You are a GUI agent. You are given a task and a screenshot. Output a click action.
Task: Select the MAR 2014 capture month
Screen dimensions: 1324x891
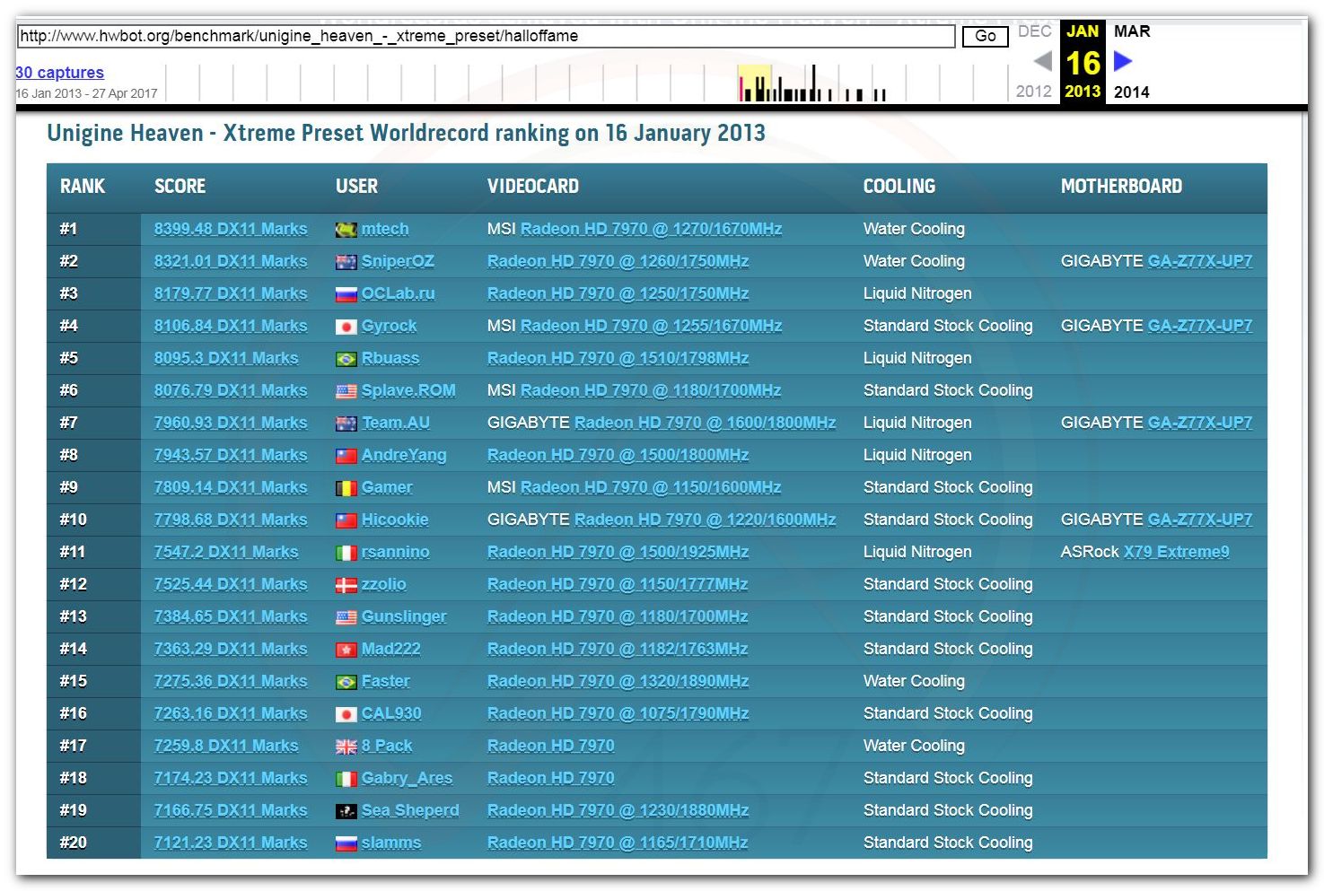[x=1131, y=31]
